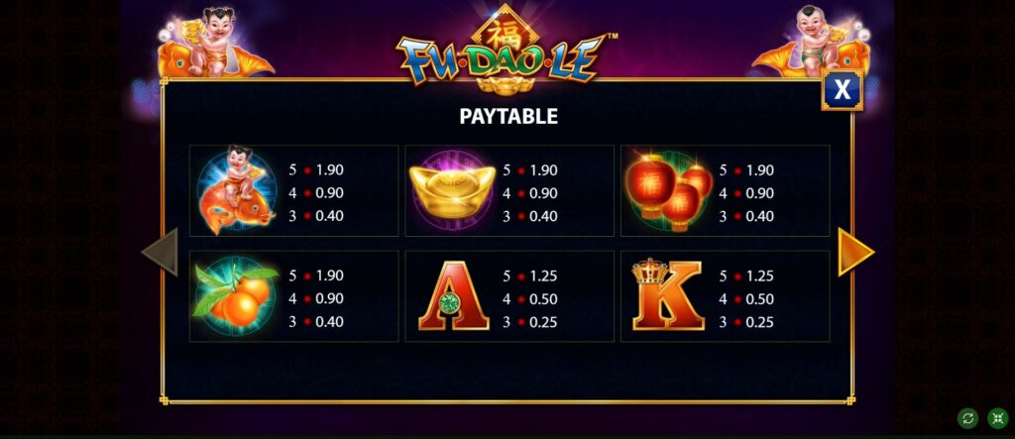Click the 4 of a kind 0.90 ingot payout

(x=530, y=193)
